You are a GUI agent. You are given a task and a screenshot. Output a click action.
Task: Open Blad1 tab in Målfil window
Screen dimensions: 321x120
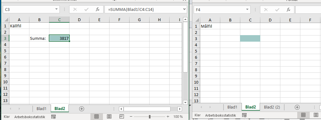point(232,107)
